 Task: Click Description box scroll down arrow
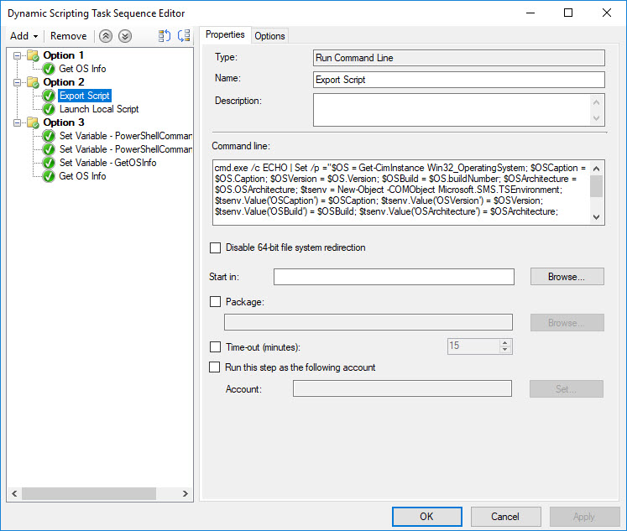click(596, 118)
